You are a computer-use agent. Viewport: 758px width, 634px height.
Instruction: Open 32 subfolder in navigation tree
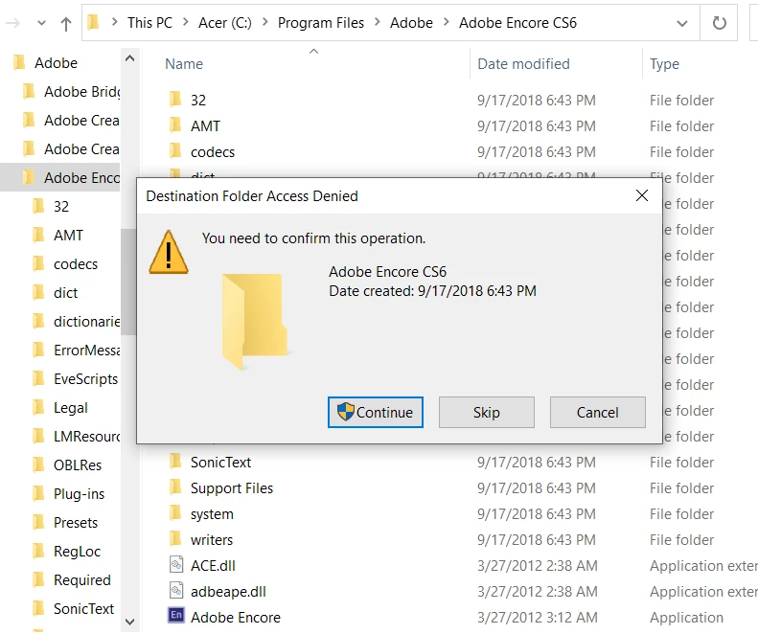[x=61, y=206]
